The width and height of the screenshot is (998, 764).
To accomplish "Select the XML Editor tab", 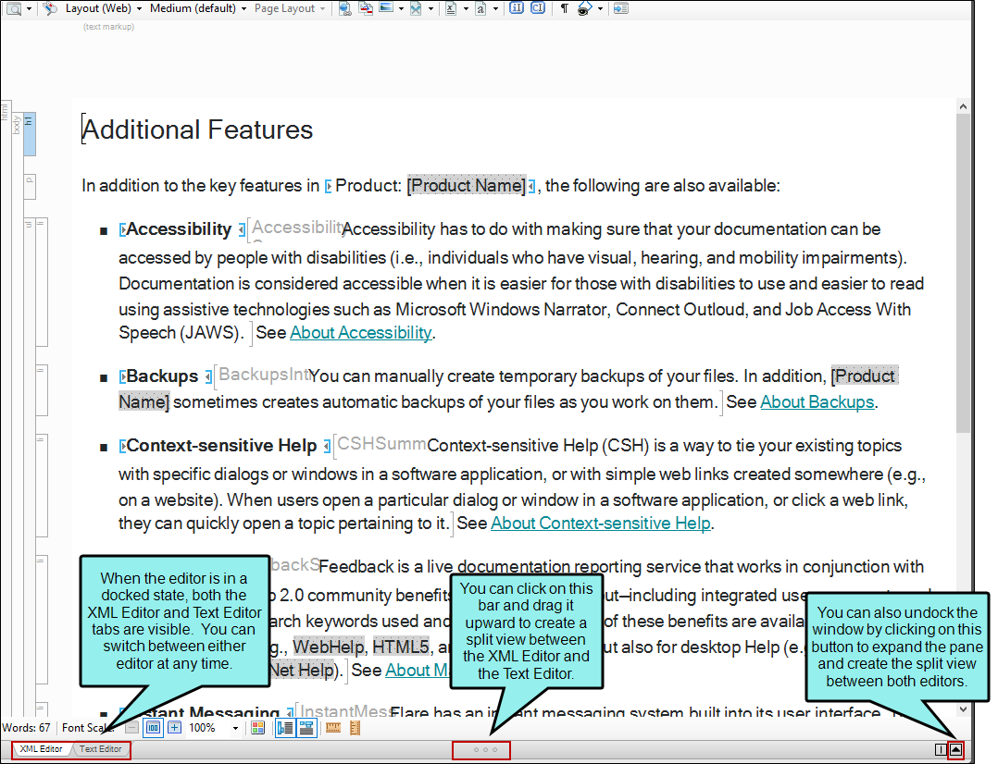I will point(41,749).
